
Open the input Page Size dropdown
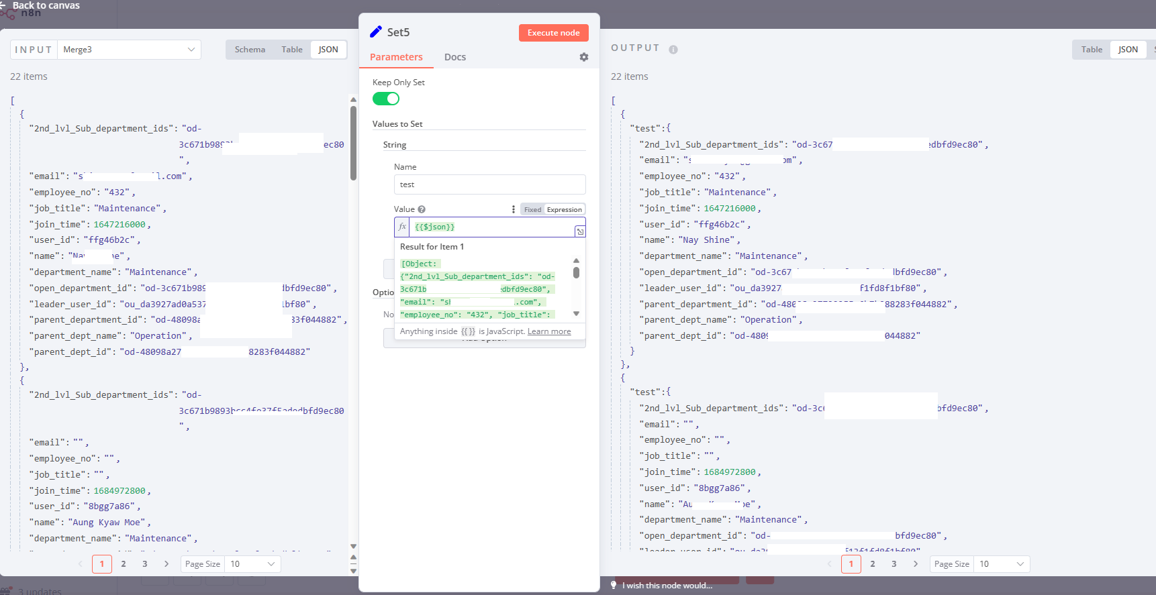coord(252,564)
